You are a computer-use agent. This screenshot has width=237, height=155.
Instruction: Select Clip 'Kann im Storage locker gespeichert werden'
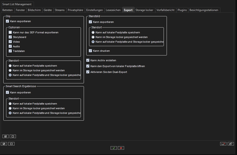tap(10, 70)
